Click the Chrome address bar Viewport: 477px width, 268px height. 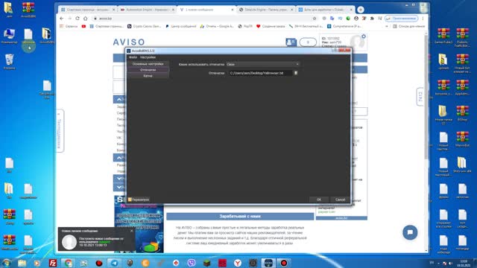(x=203, y=19)
